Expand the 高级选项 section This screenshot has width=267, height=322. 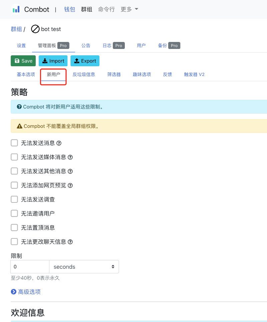pos(25,292)
